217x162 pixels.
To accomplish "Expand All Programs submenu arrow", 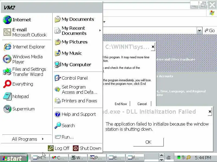I will [x=43, y=139].
